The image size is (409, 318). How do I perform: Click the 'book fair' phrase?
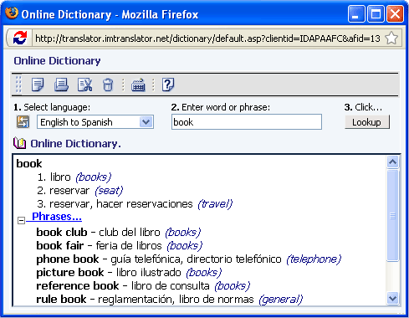60,245
